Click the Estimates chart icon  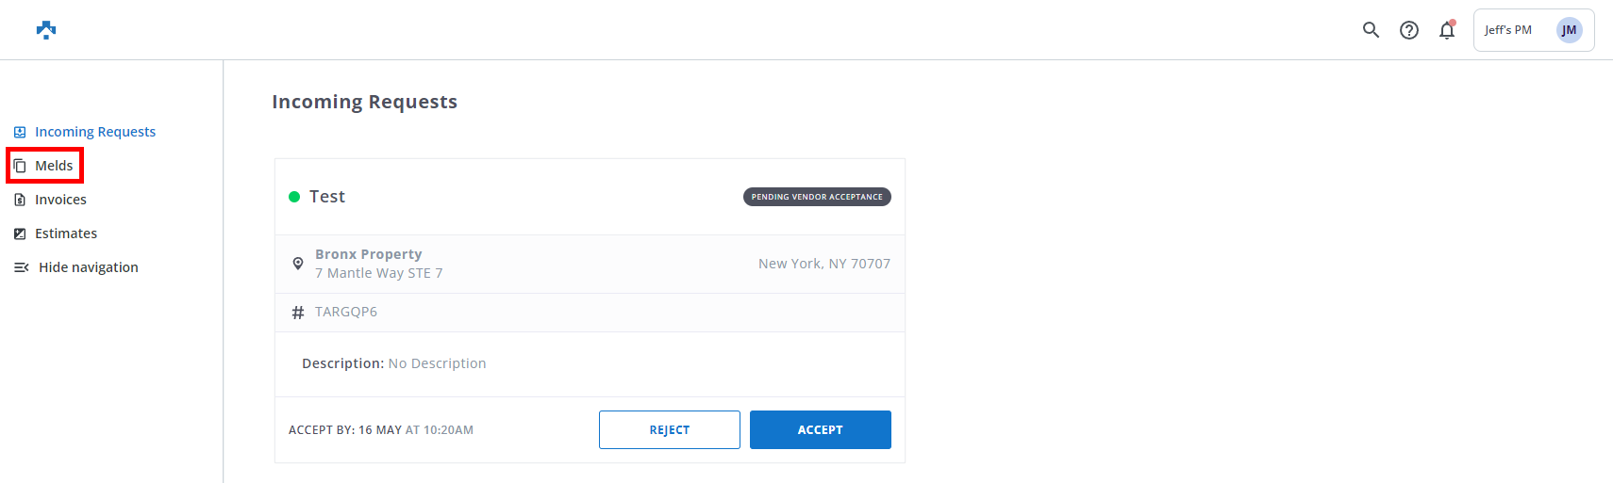[20, 233]
